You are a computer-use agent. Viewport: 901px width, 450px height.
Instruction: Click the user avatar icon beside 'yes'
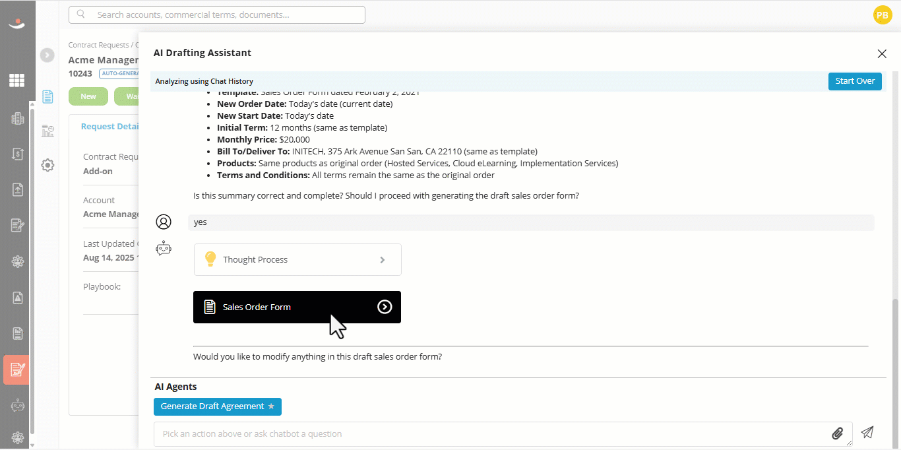pyautogui.click(x=164, y=222)
